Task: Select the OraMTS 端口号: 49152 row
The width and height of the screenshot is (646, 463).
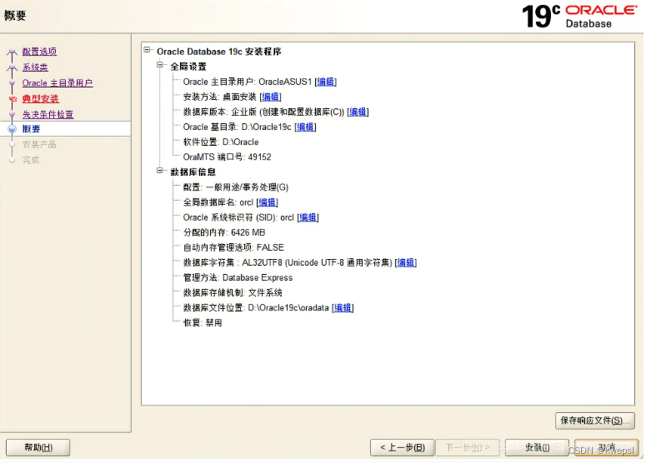Action: [x=227, y=157]
